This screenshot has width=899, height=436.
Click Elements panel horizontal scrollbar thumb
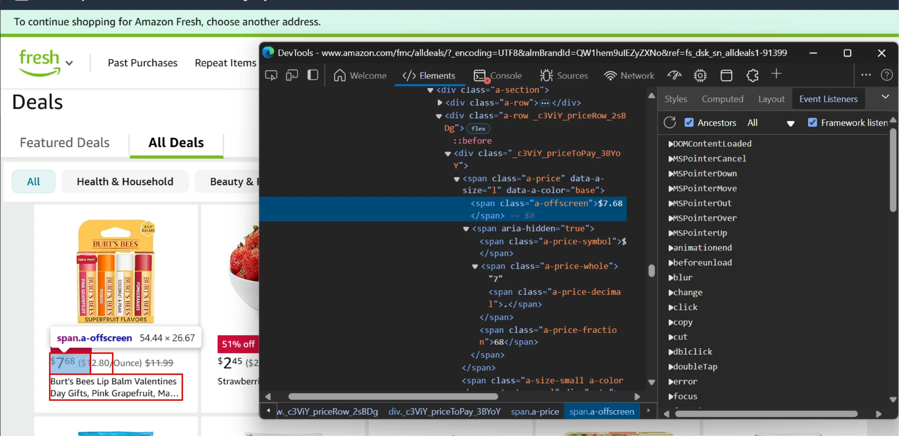click(x=393, y=396)
